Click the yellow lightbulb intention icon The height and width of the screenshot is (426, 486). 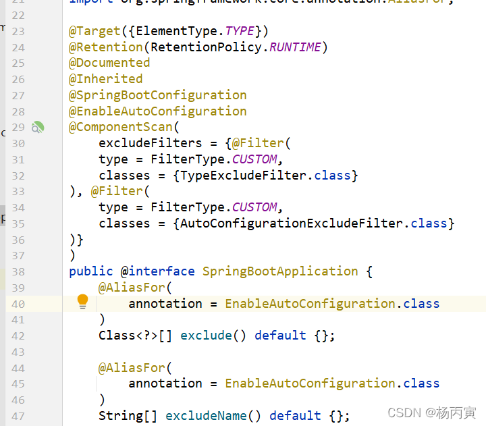coord(82,301)
